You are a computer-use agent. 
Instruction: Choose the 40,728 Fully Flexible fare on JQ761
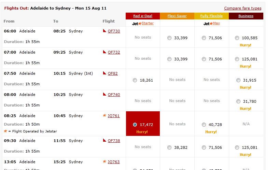pos(204,125)
